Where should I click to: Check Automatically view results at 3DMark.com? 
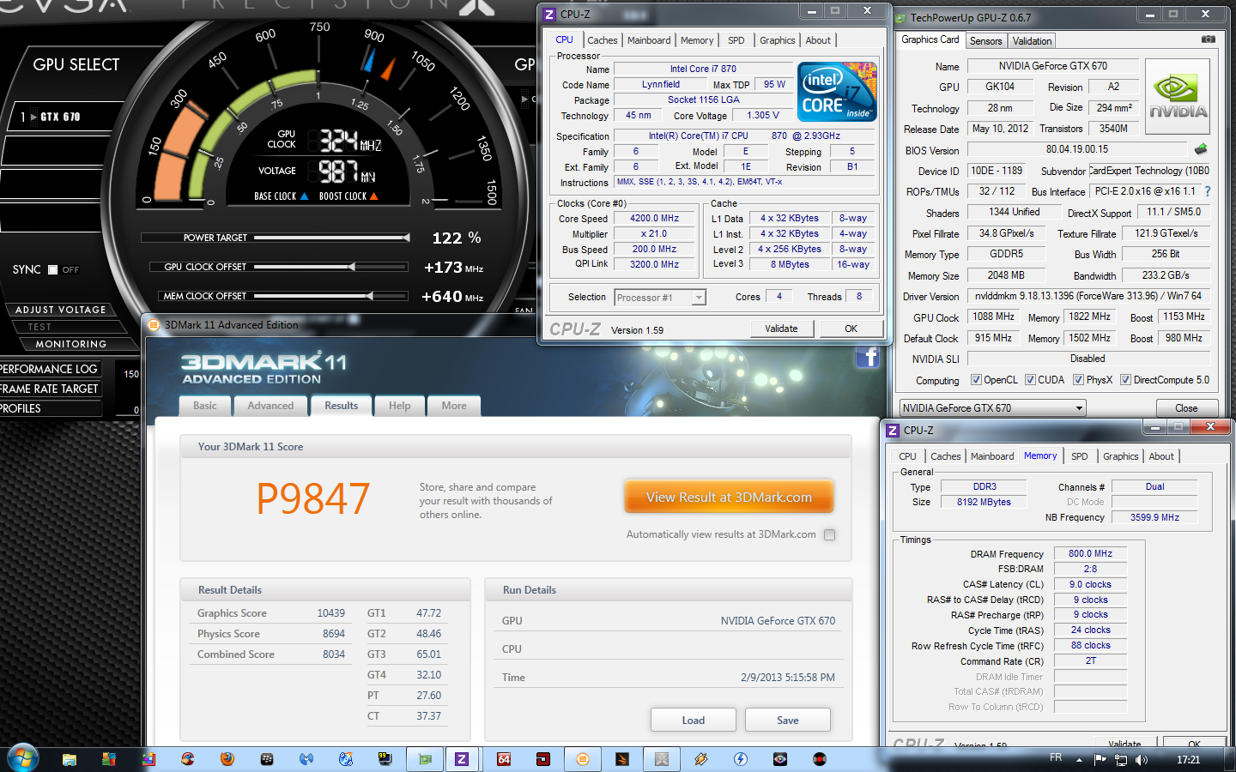tap(829, 534)
